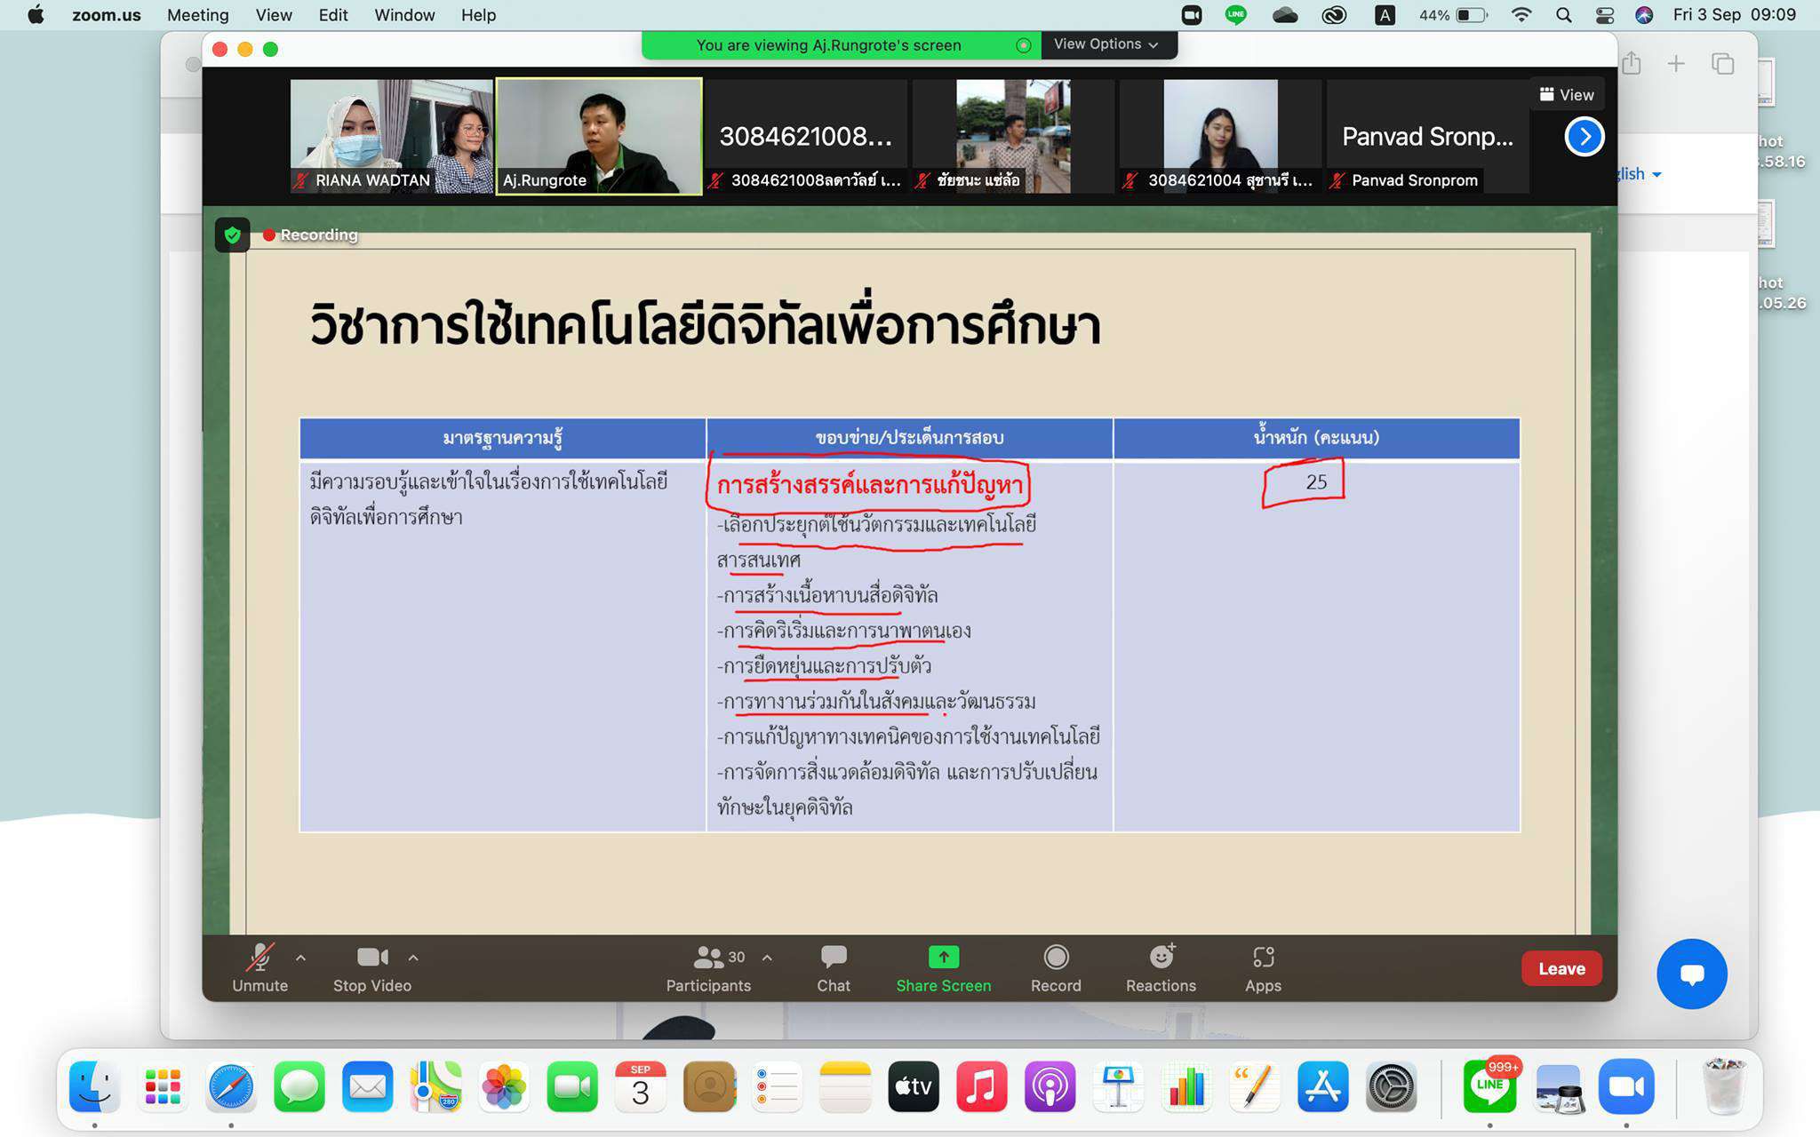Expand audio options arrow beside Unmute
This screenshot has width=1820, height=1137.
(301, 958)
